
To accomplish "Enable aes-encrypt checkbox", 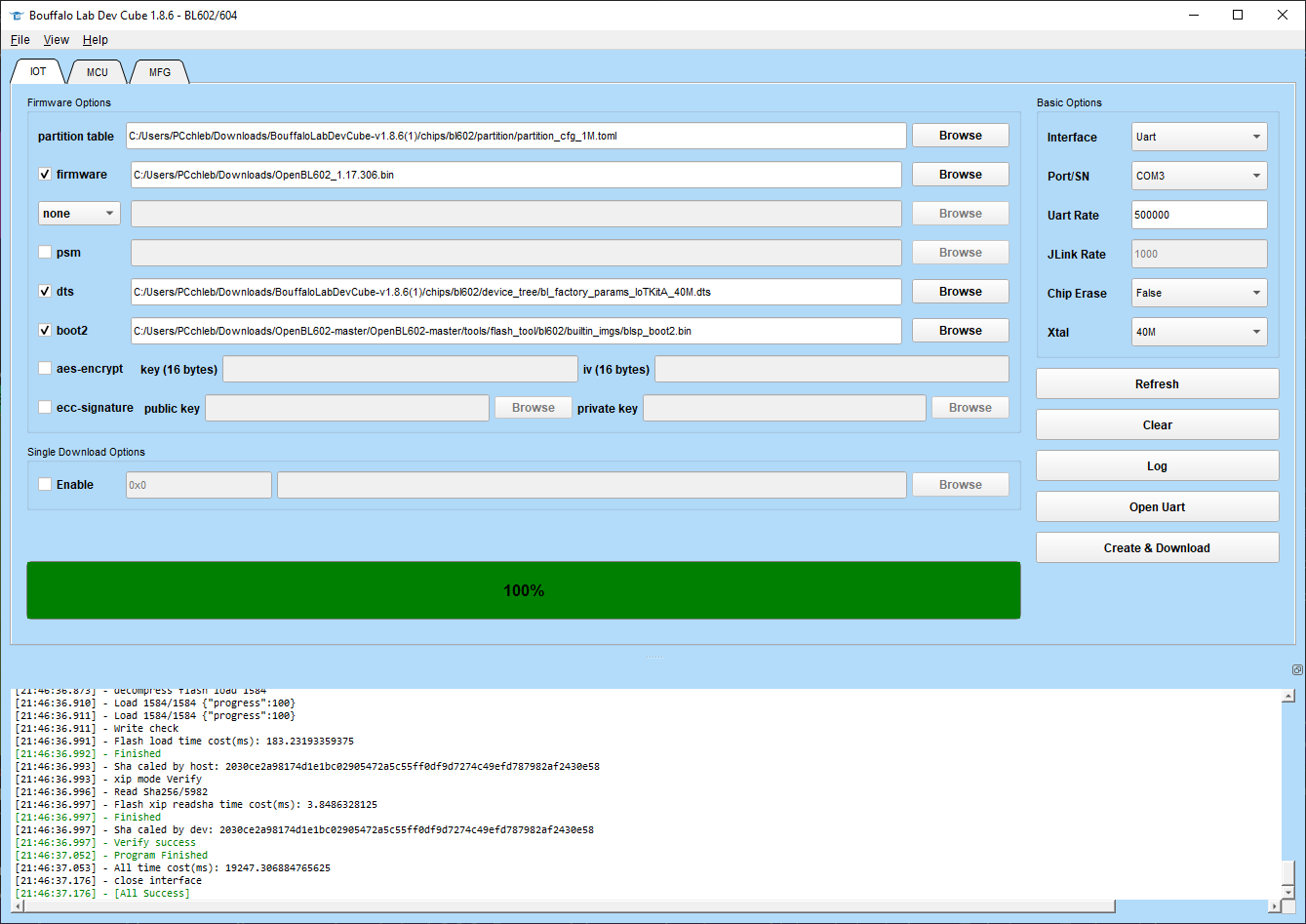I will click(45, 368).
